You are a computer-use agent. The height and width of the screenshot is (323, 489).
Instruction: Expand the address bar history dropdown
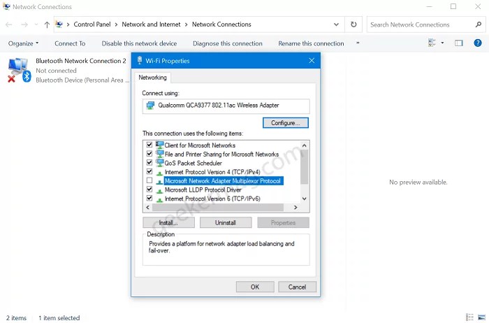point(336,24)
